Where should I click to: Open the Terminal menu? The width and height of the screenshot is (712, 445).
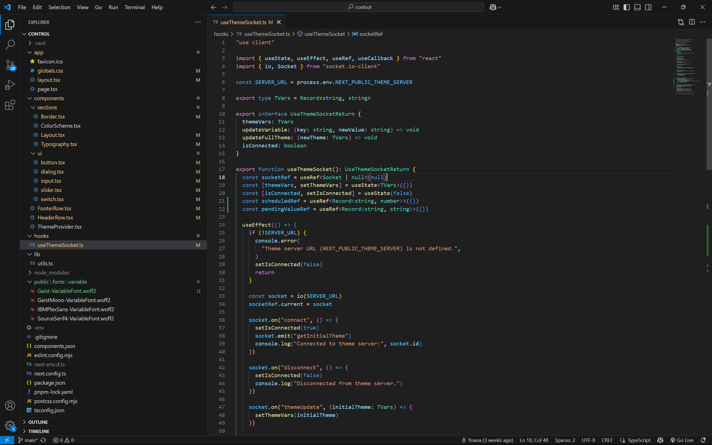point(134,7)
